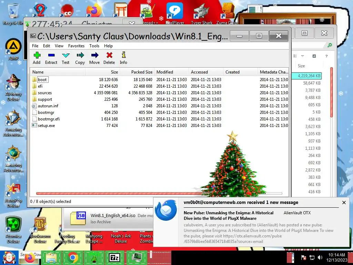
Task: Click the 58,647 KB size entry
Action: pyautogui.click(x=312, y=83)
